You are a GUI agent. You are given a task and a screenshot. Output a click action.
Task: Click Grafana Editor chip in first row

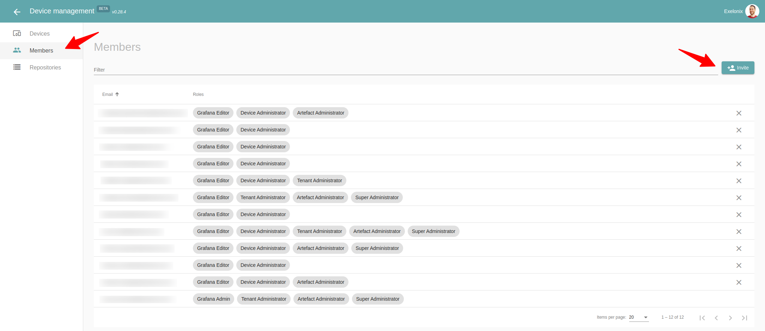[213, 113]
